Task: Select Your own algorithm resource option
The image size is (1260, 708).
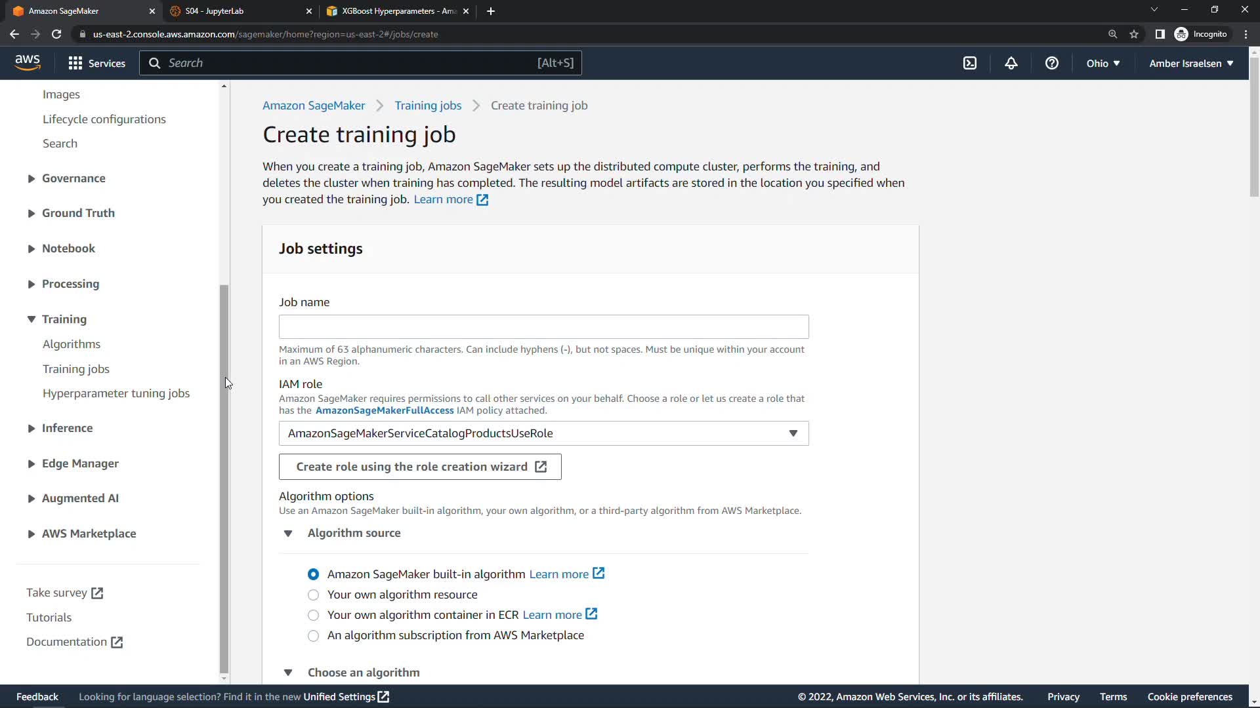Action: [x=313, y=595]
